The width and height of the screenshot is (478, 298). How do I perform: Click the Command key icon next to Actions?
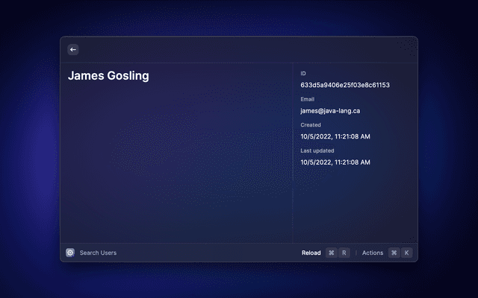pos(394,253)
